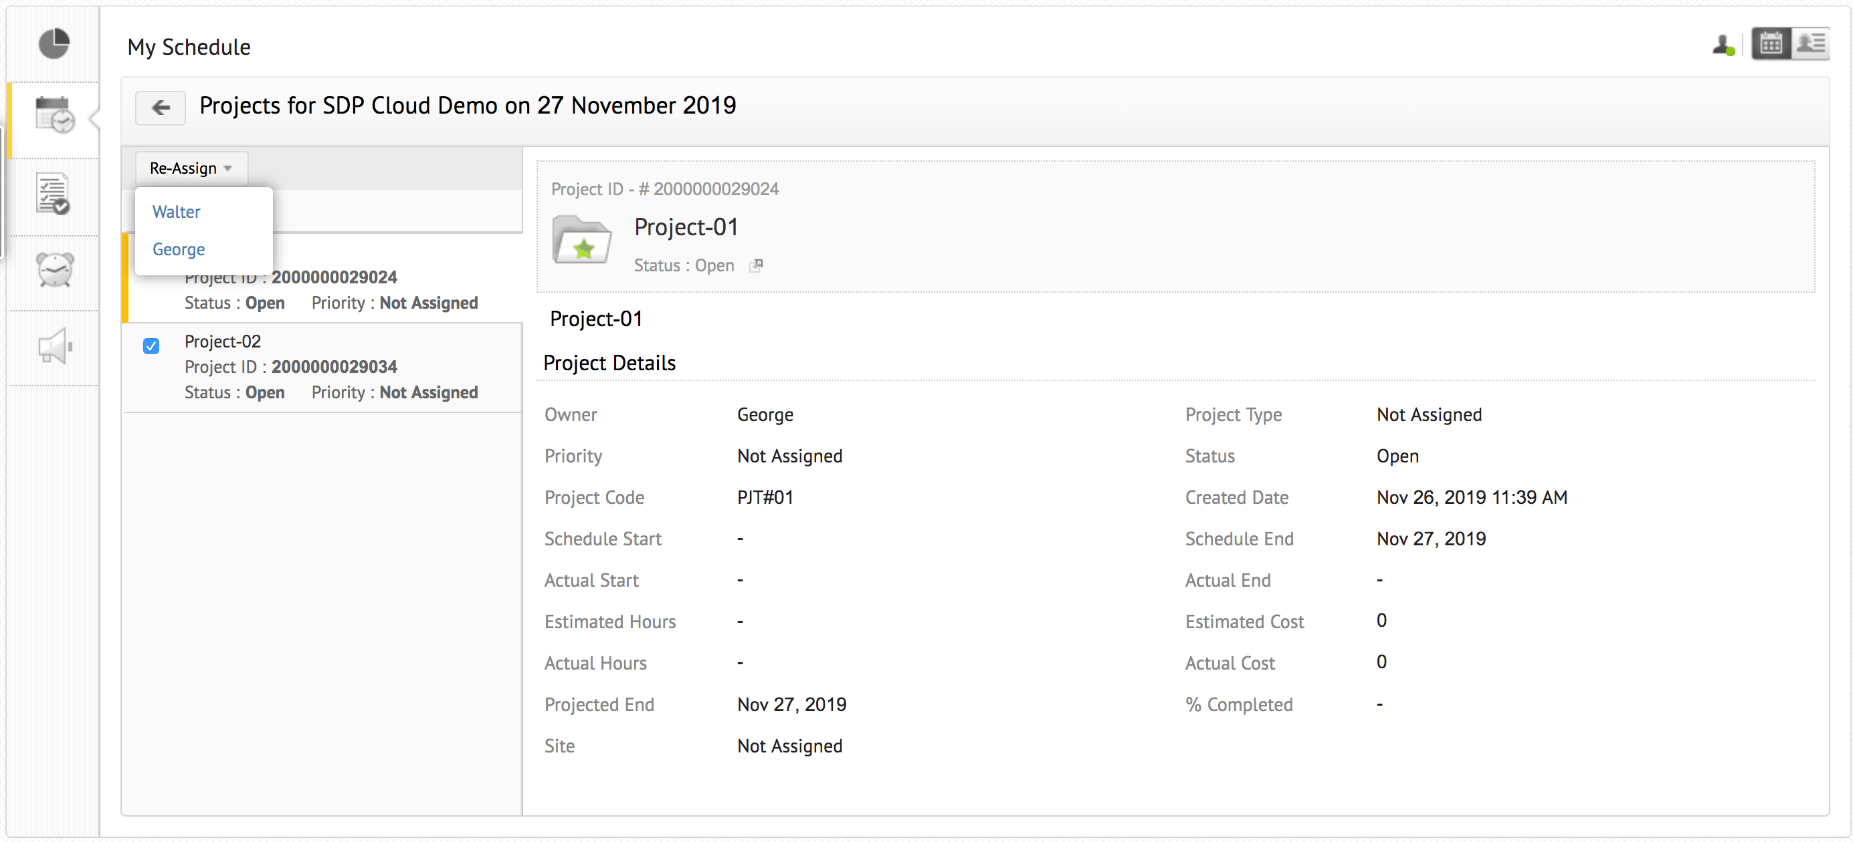This screenshot has height=842, width=1853.
Task: Click the Project-01 title in details header
Action: pyautogui.click(x=686, y=228)
